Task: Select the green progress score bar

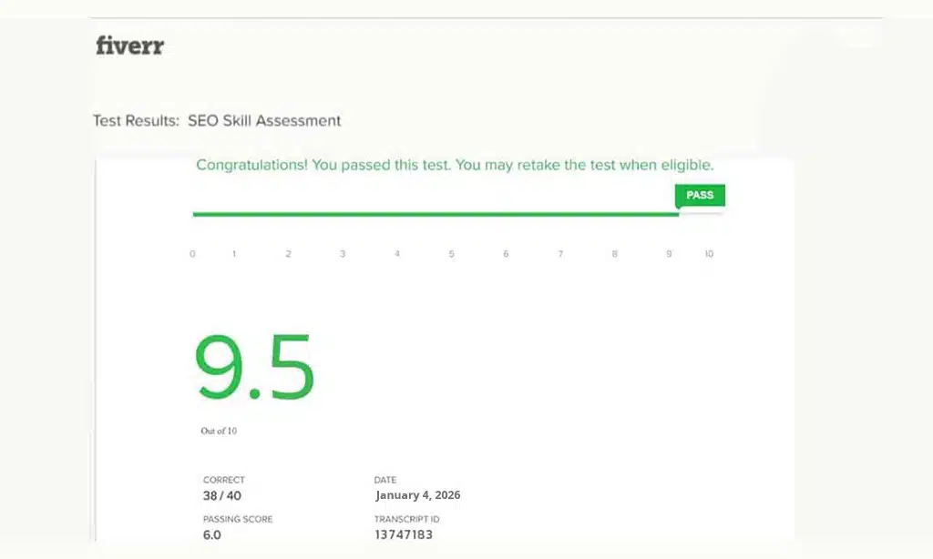Action: pos(436,215)
